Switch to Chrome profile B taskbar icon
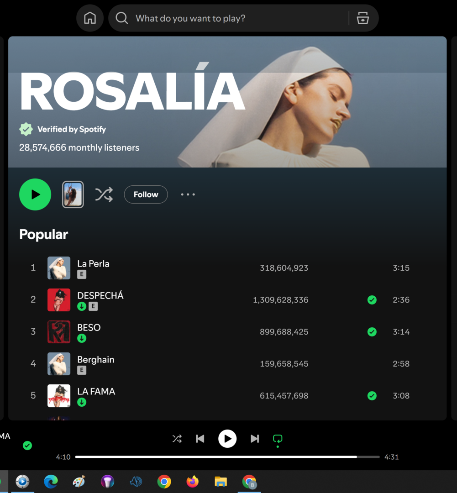This screenshot has width=457, height=493. (x=249, y=482)
